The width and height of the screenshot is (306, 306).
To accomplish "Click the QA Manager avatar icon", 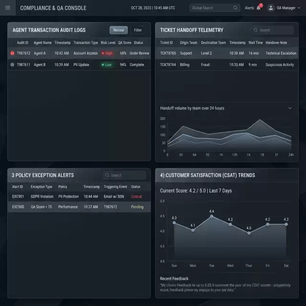I will tap(271, 8).
